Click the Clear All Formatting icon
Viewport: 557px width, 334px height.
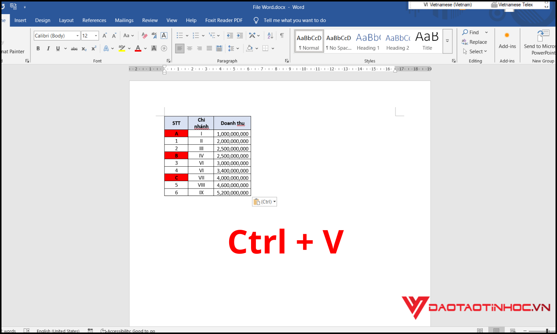tap(144, 36)
